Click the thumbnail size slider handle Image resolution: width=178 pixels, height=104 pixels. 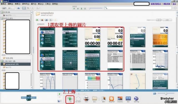coord(166,93)
